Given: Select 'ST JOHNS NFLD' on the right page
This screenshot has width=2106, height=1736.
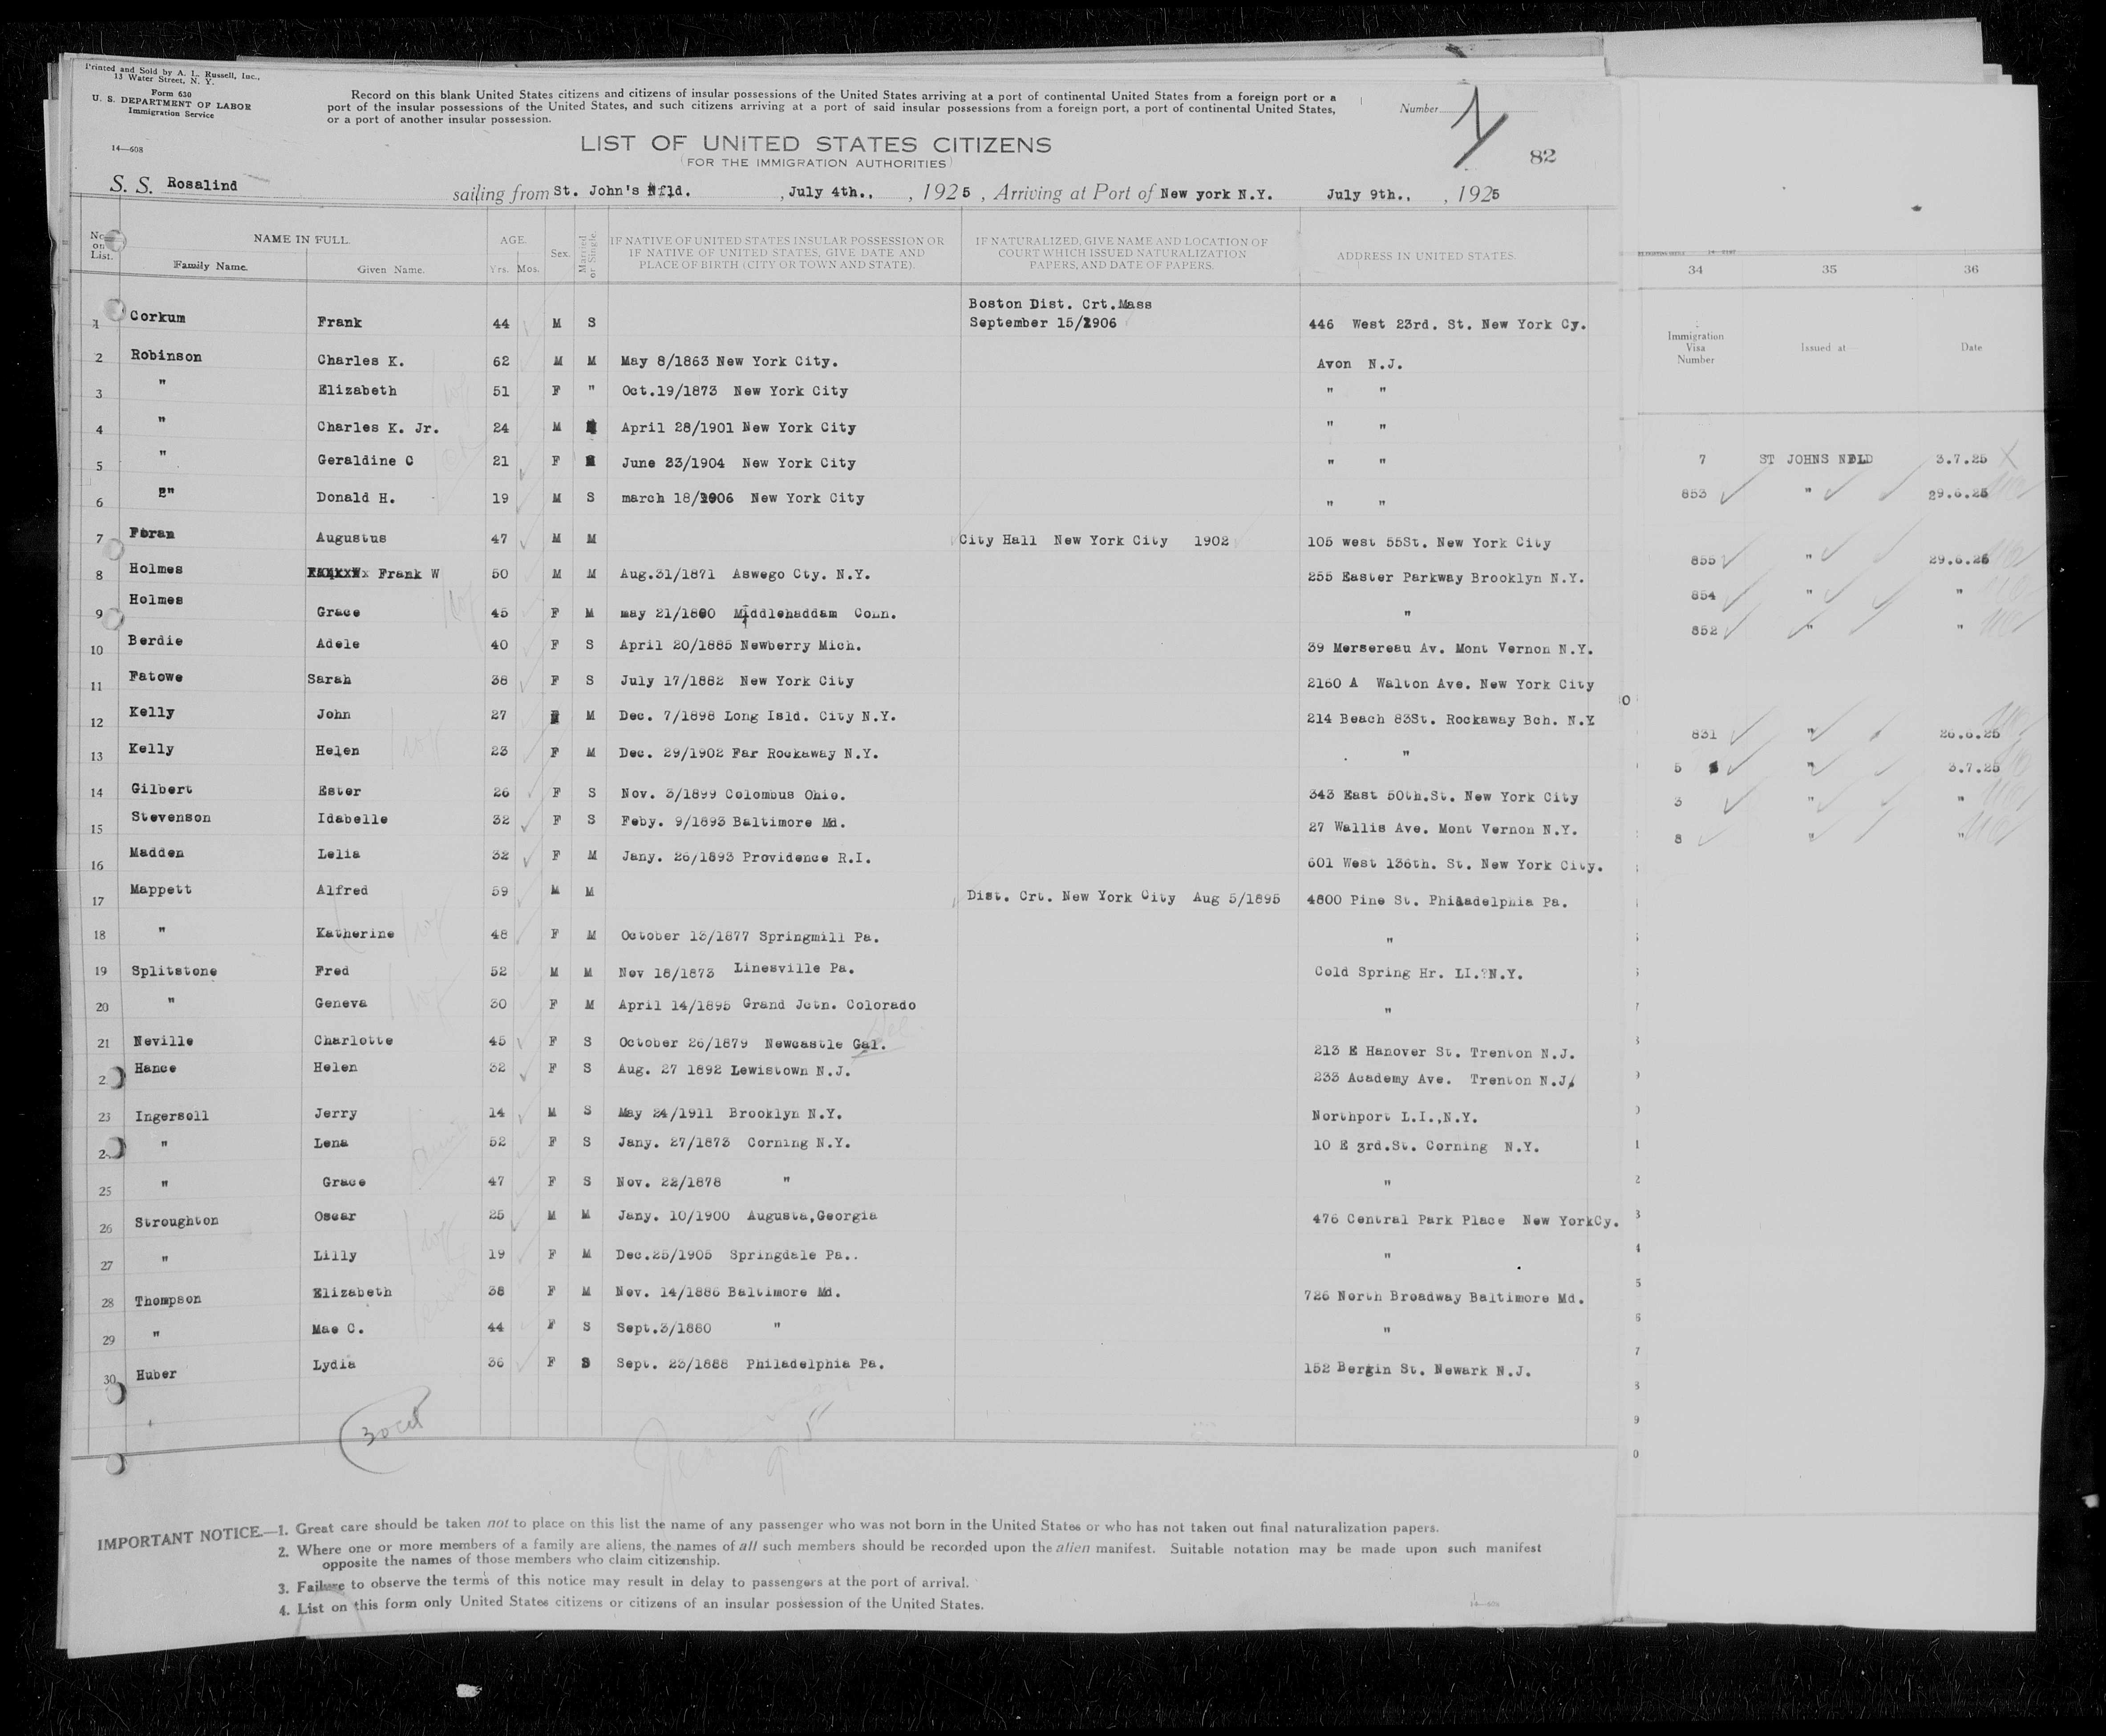Looking at the screenshot, I should 1816,459.
